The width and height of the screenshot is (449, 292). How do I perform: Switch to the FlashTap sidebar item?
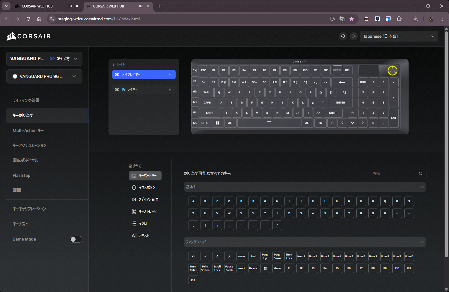pos(22,175)
